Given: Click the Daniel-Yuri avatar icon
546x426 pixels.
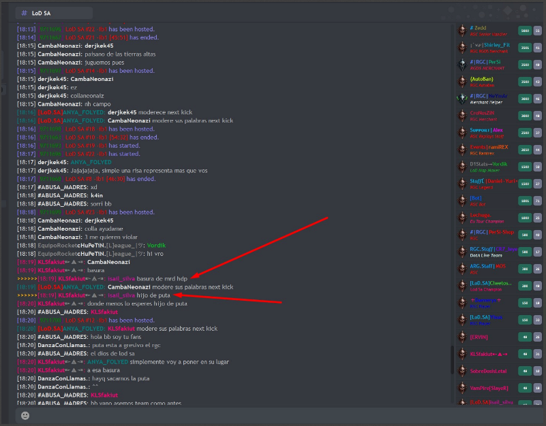Looking at the screenshot, I should point(462,184).
